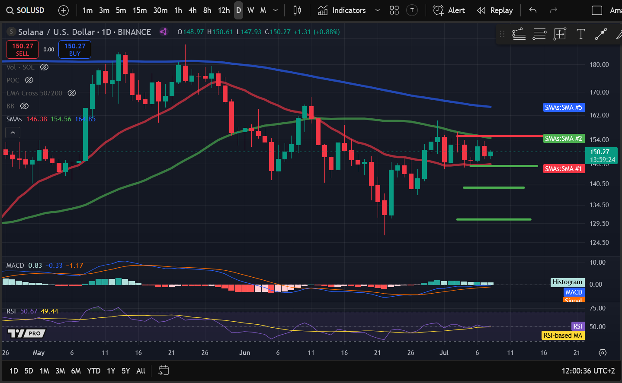Toggle visibility of POC indicator

click(x=29, y=80)
